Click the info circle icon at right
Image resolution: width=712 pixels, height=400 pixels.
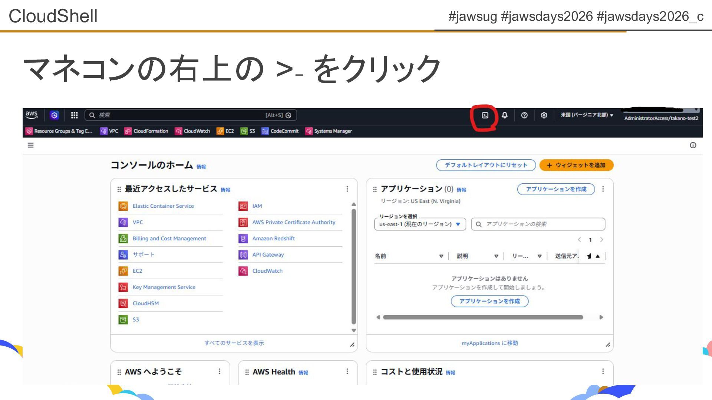pos(693,145)
